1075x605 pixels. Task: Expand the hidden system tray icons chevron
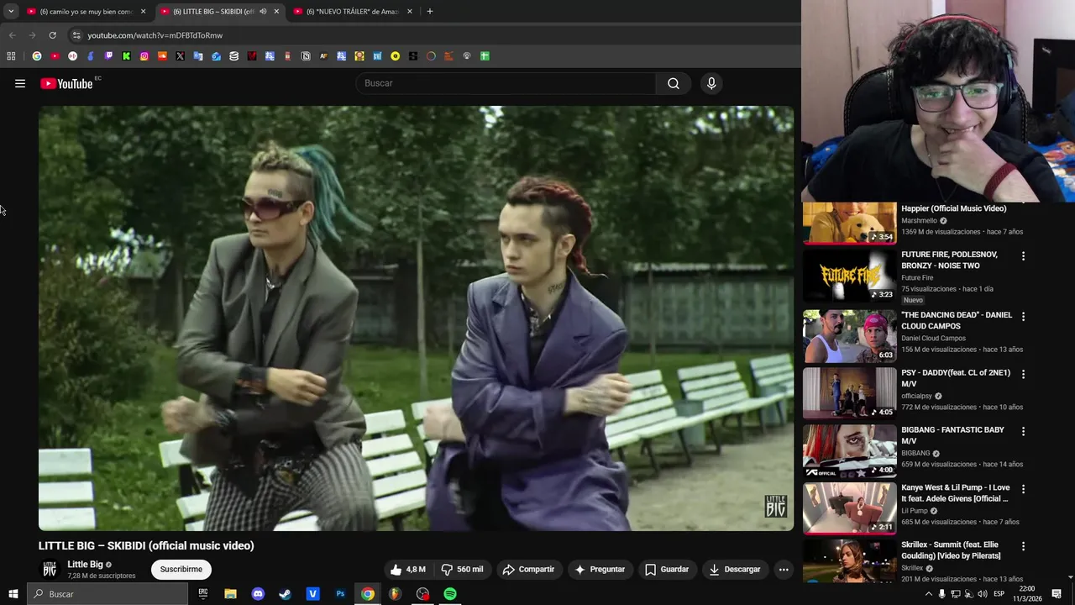point(928,594)
